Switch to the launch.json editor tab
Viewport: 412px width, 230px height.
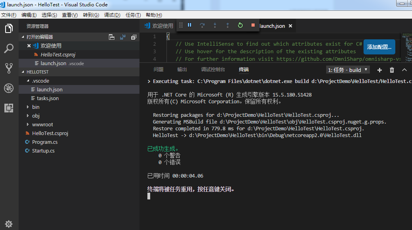(272, 26)
